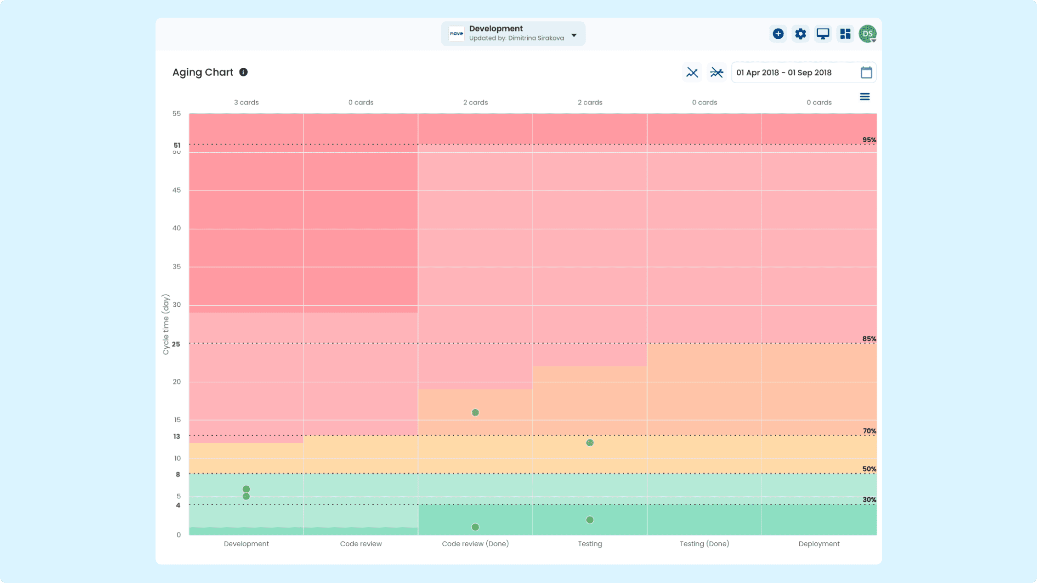Toggle the percentile lines icon
The width and height of the screenshot is (1037, 583).
(x=692, y=72)
